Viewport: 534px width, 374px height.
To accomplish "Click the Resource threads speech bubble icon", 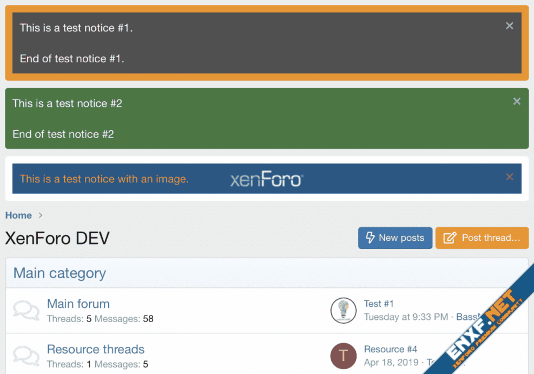I will 26,356.
